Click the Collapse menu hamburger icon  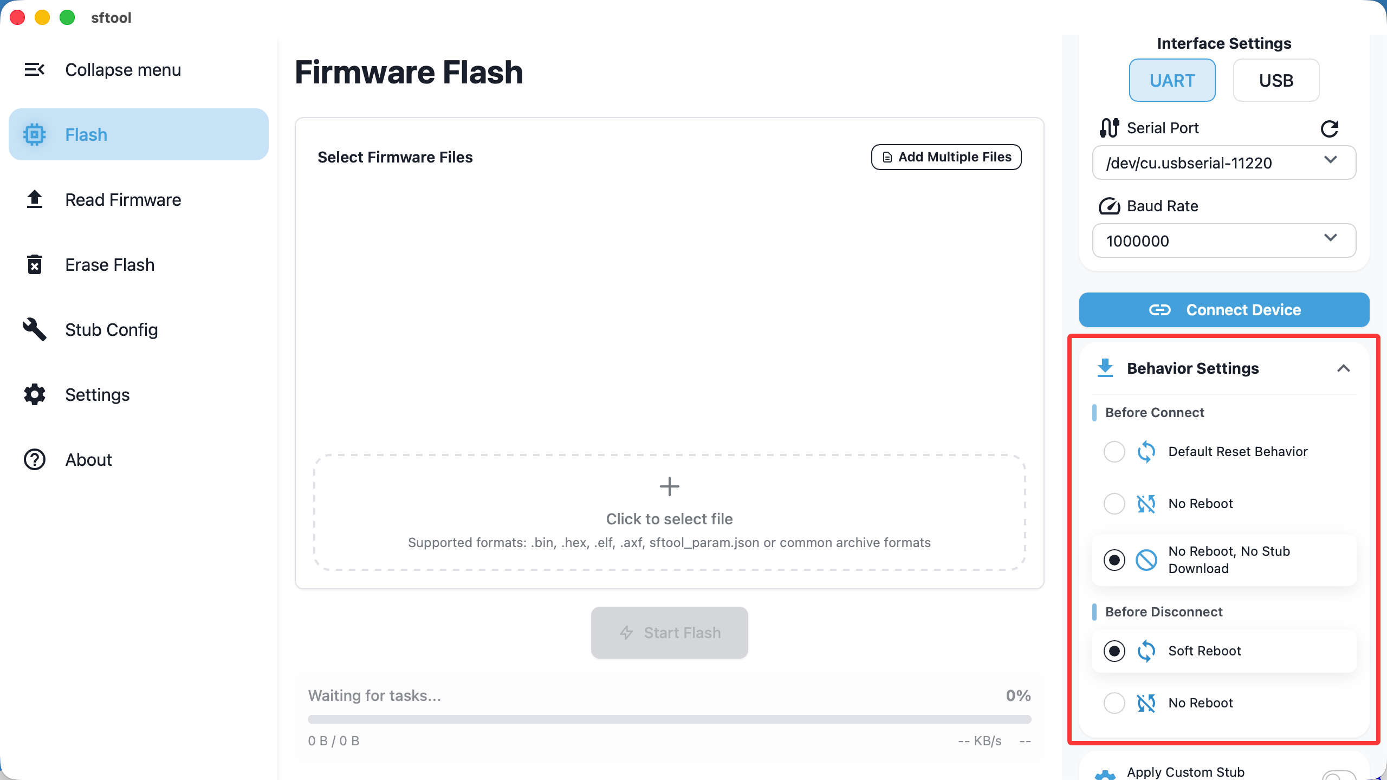pyautogui.click(x=34, y=70)
